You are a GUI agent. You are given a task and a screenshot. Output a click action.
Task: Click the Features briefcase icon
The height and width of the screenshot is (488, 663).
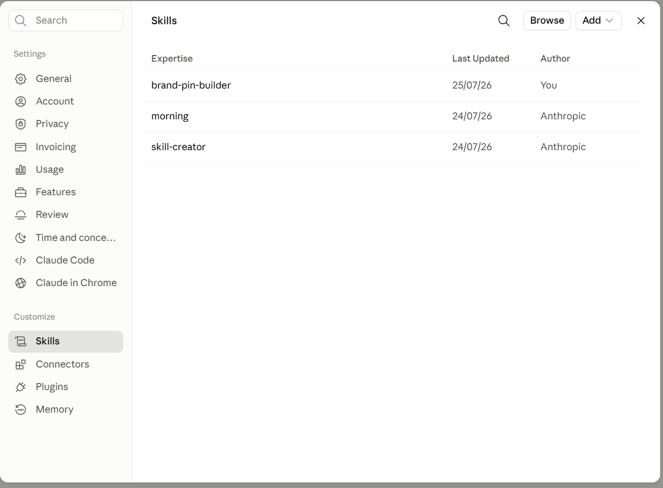(20, 192)
